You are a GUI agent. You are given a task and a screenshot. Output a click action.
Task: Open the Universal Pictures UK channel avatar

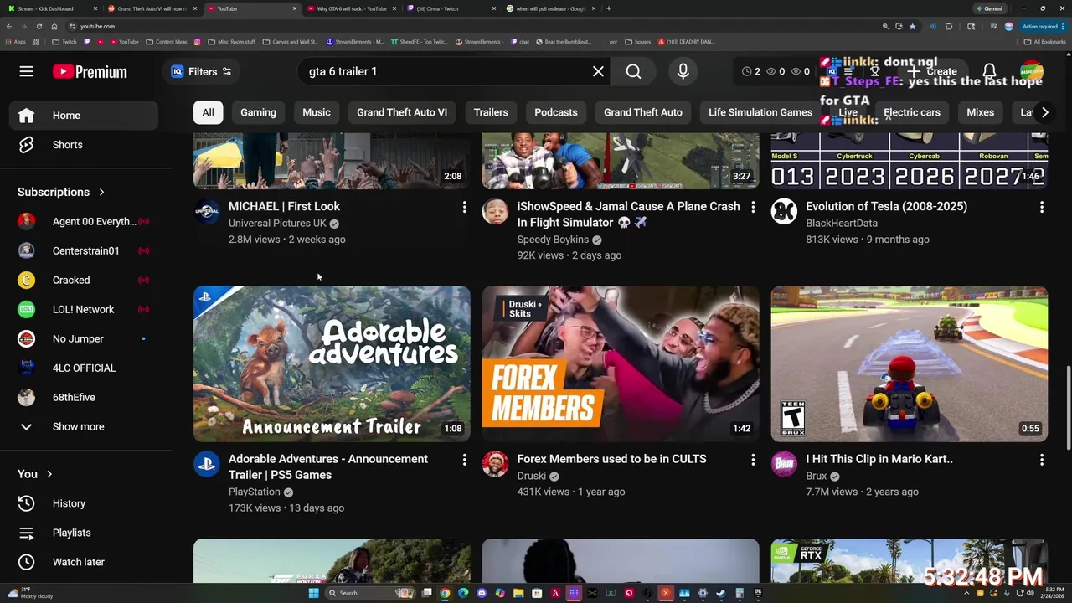click(207, 211)
